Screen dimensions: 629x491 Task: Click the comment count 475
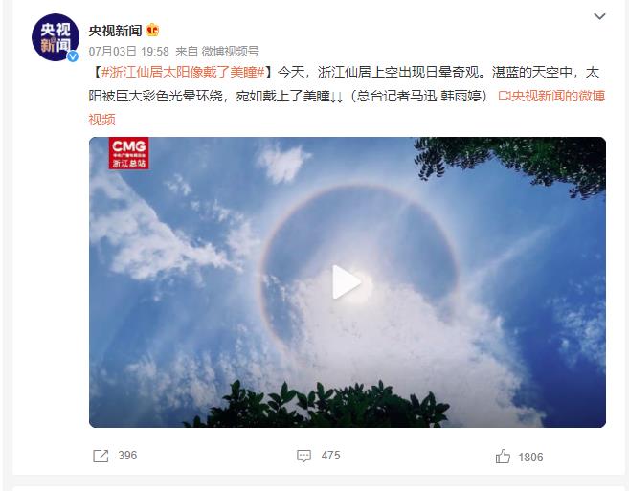pos(330,456)
